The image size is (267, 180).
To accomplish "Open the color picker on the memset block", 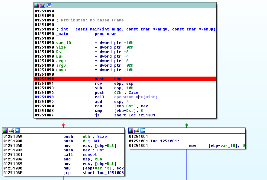I will coord(5,131).
